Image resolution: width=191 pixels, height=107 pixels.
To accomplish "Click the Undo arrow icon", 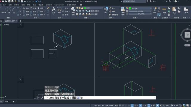I will tap(25, 1).
